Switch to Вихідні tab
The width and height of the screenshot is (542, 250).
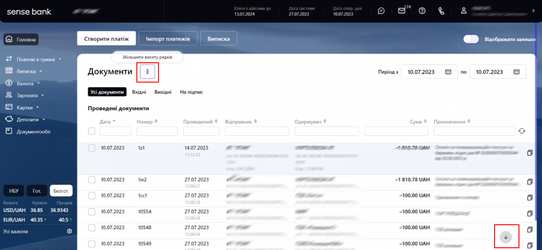click(x=163, y=92)
